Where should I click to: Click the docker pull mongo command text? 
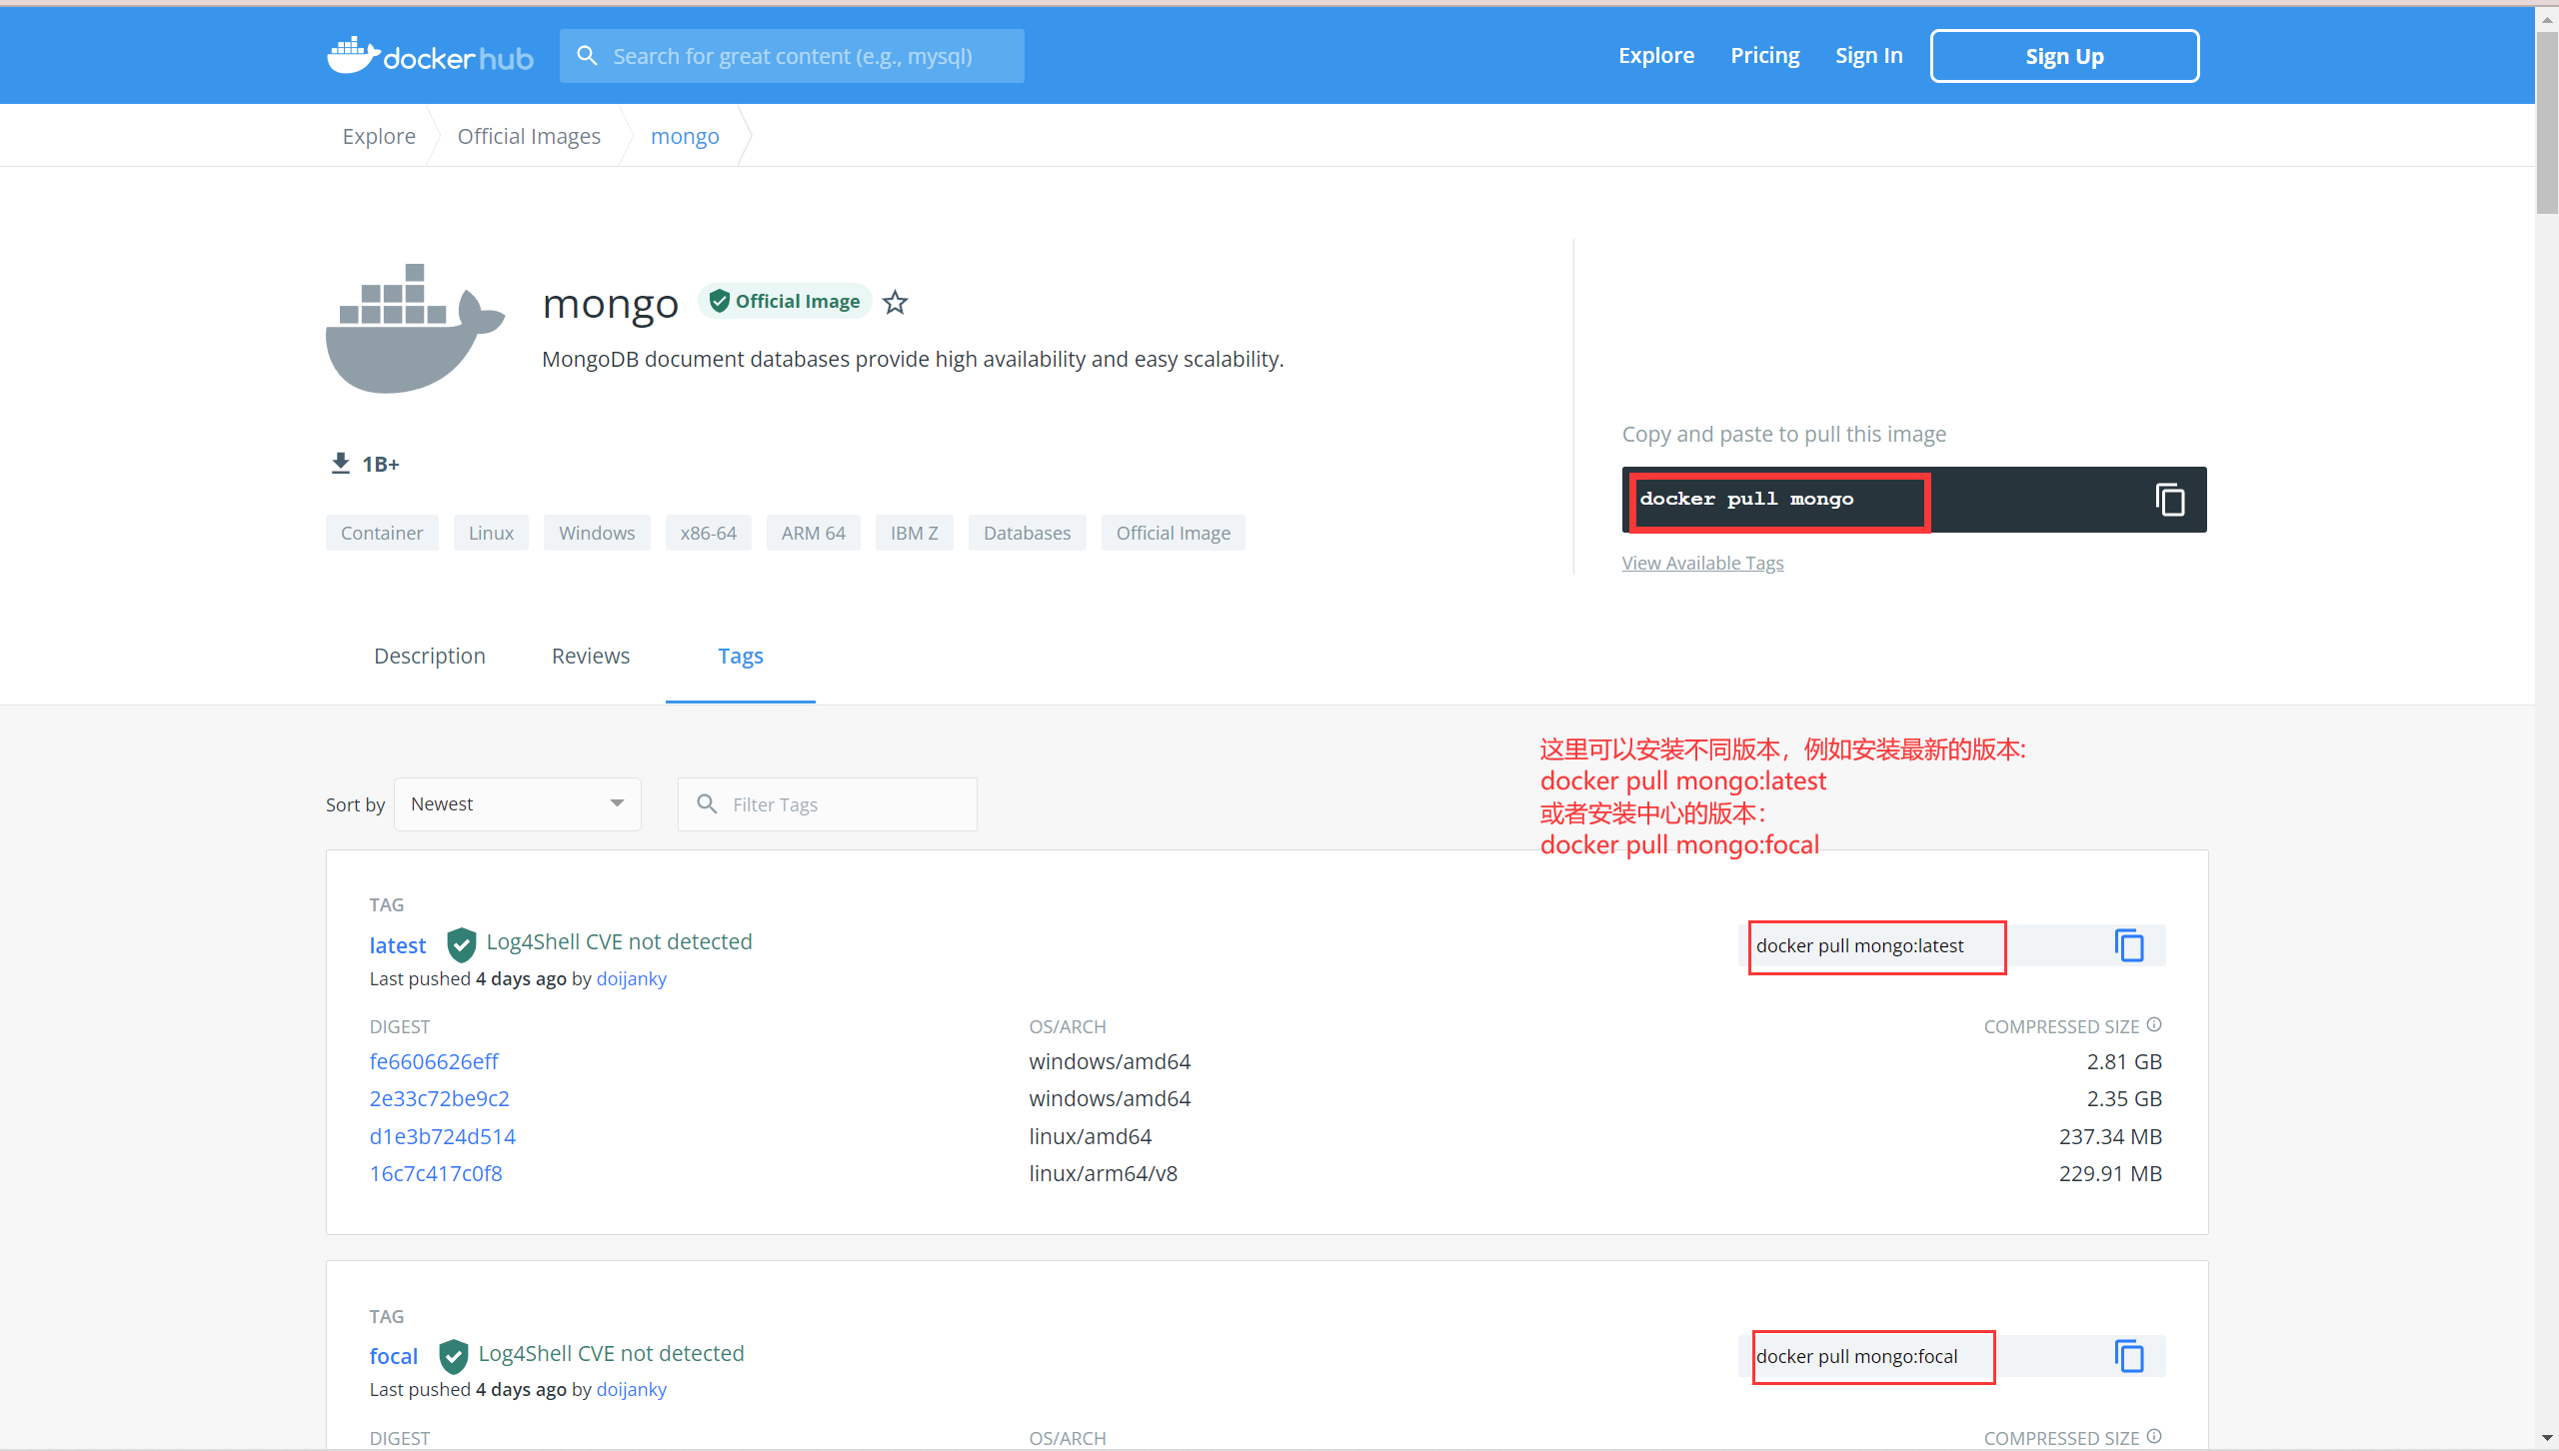1746,499
